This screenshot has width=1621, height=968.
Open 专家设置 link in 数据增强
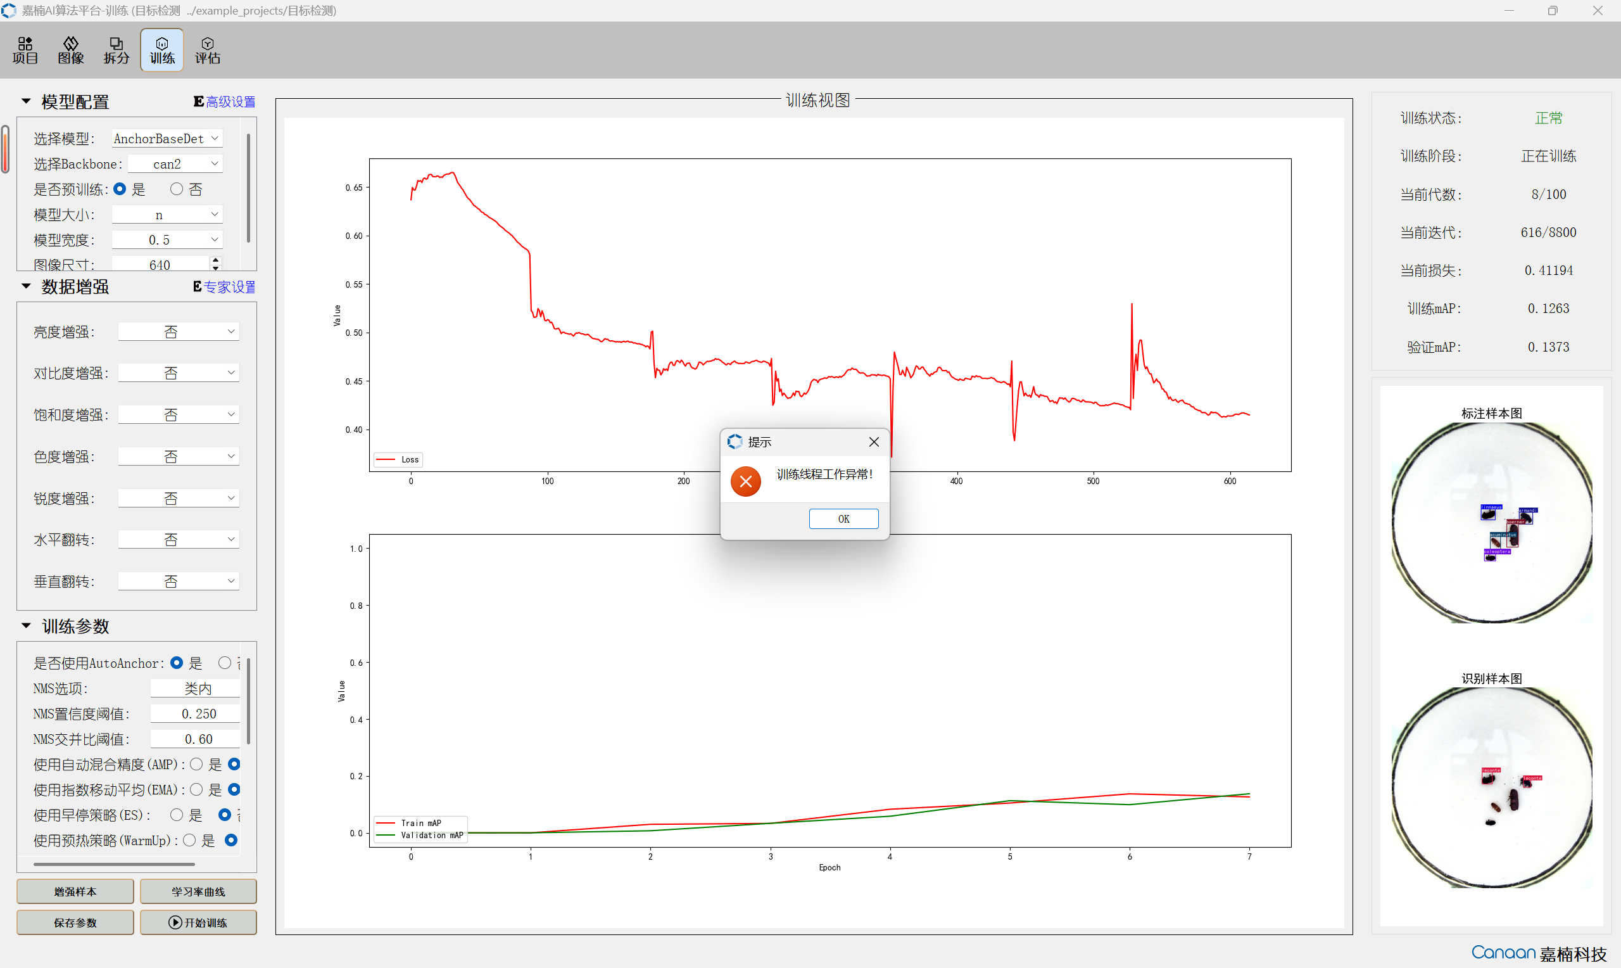click(x=229, y=287)
